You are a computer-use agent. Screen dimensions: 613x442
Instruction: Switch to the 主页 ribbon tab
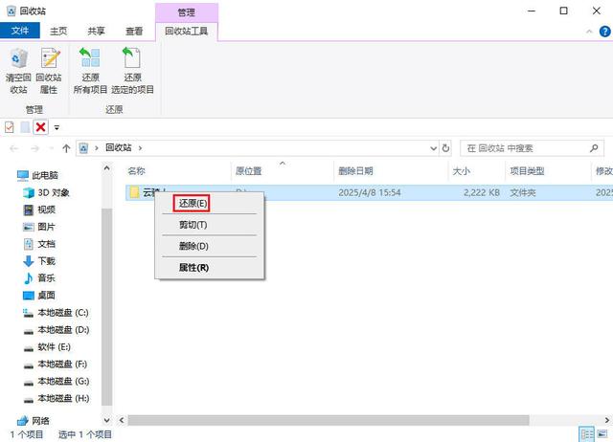click(58, 32)
